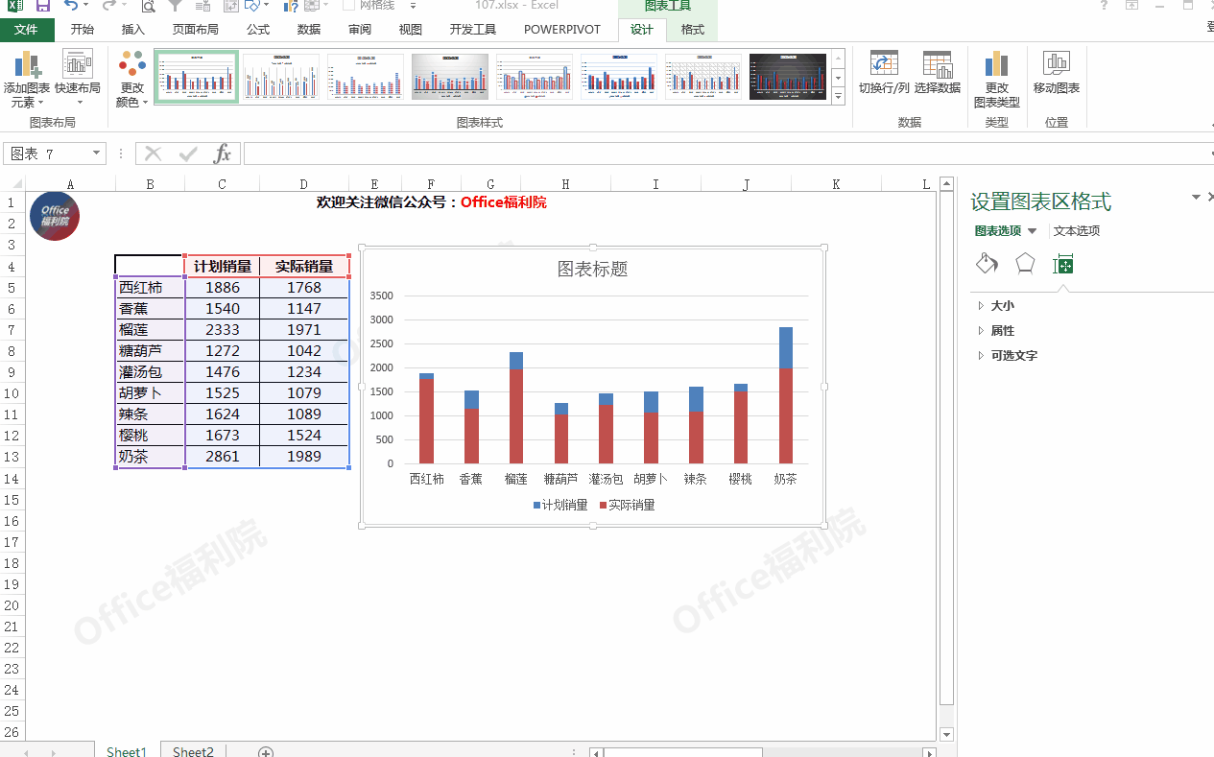This screenshot has height=757, width=1214.
Task: Switch to the 审阅 (Review) tab
Action: click(360, 30)
